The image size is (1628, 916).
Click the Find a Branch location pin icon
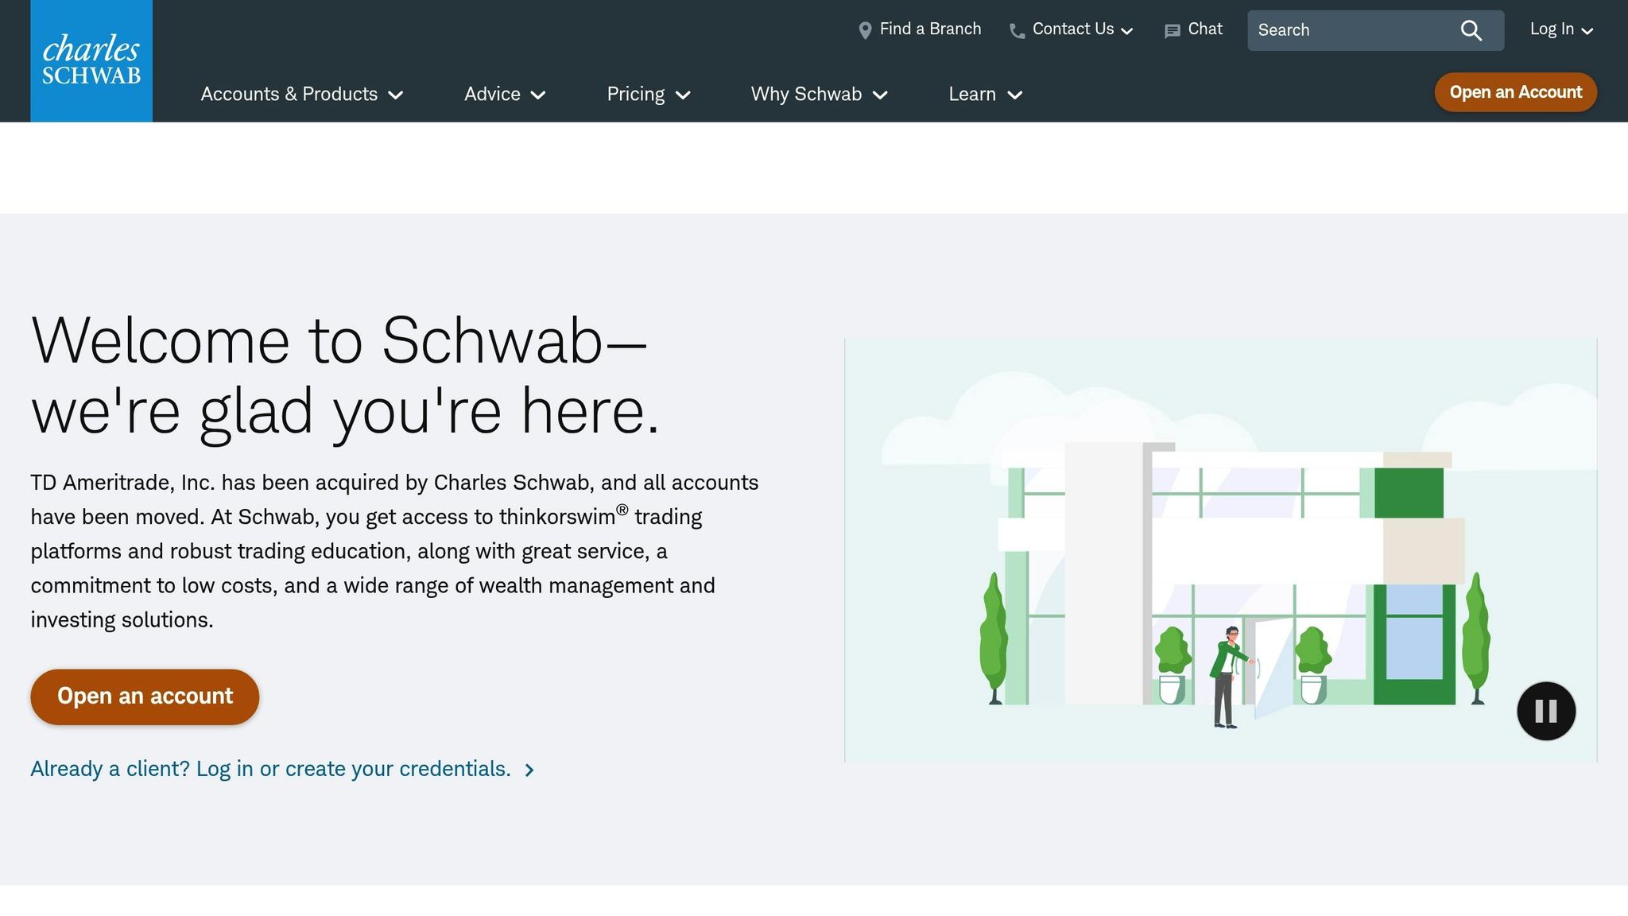[x=865, y=30]
